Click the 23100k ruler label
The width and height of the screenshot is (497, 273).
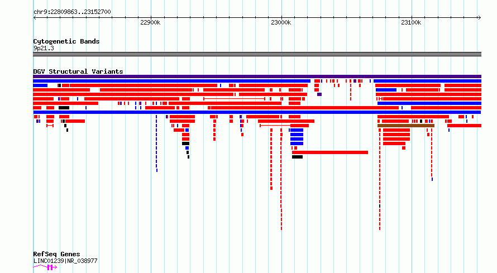[x=411, y=22]
